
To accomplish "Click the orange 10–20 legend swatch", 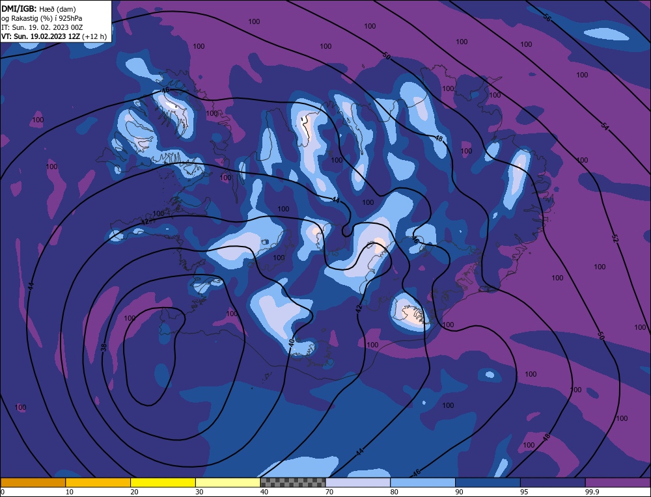I will click(x=98, y=482).
